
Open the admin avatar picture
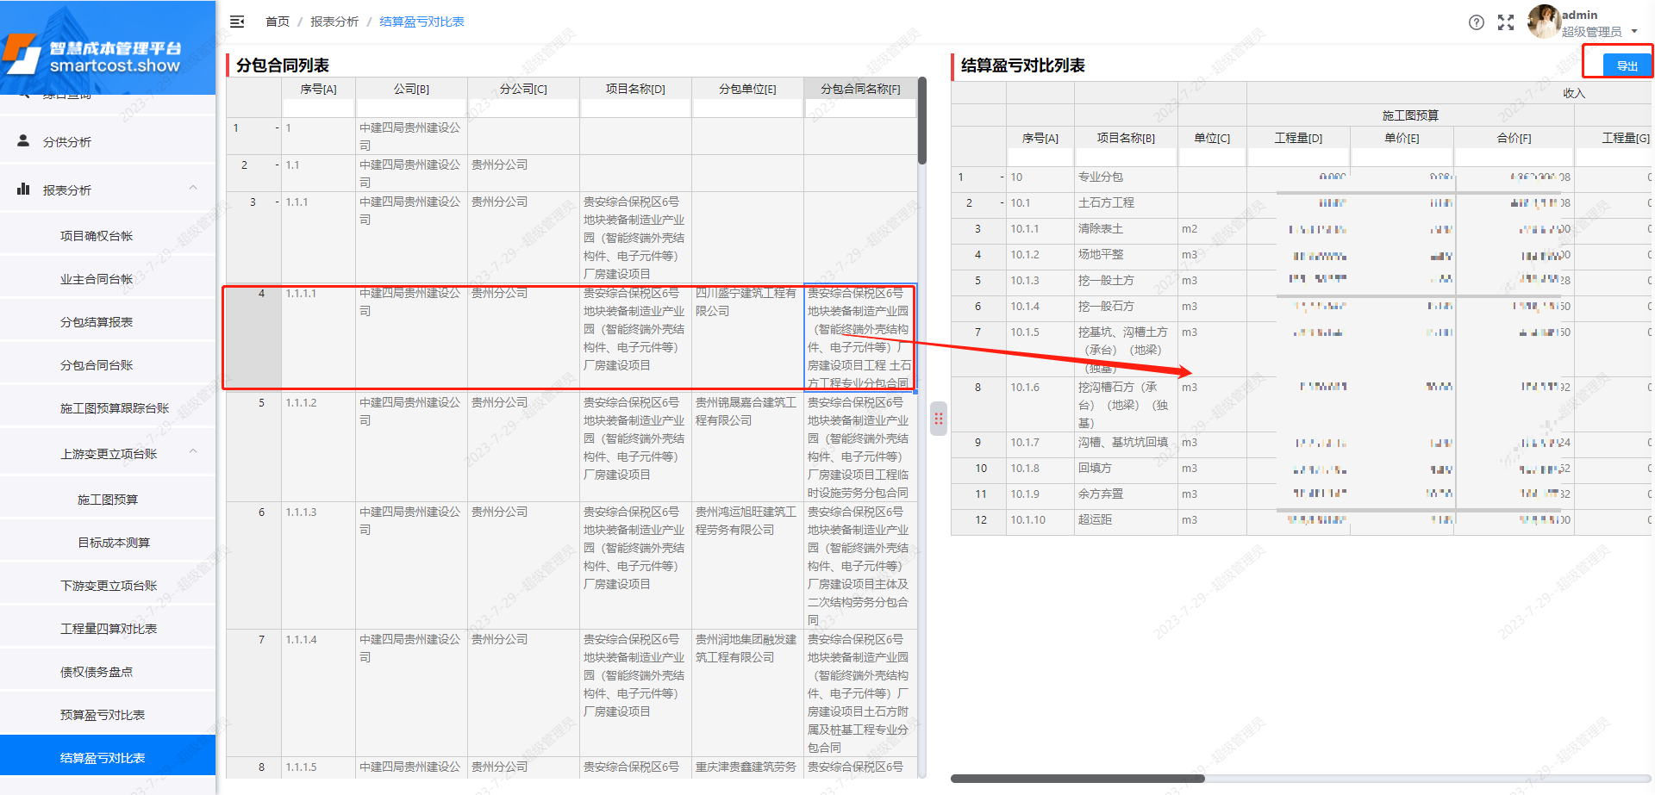[1542, 22]
